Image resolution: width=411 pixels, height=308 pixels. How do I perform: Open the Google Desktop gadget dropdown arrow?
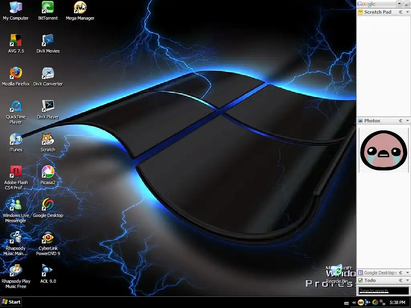407,273
